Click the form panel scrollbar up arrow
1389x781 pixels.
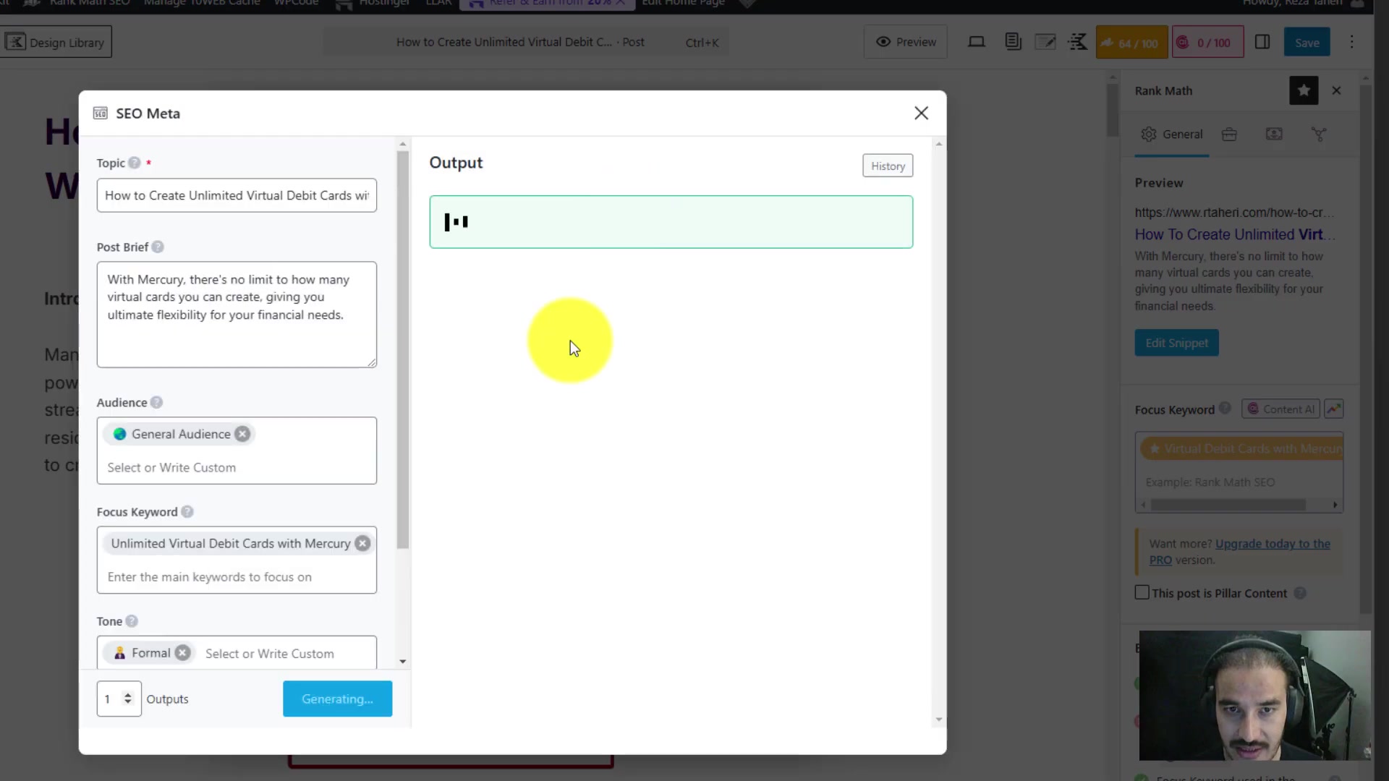click(403, 145)
